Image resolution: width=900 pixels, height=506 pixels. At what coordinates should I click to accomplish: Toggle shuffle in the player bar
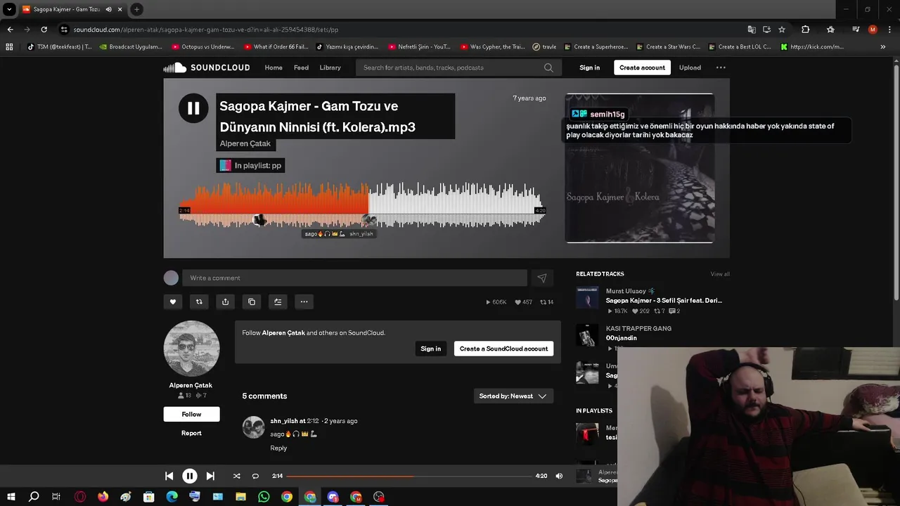point(236,476)
